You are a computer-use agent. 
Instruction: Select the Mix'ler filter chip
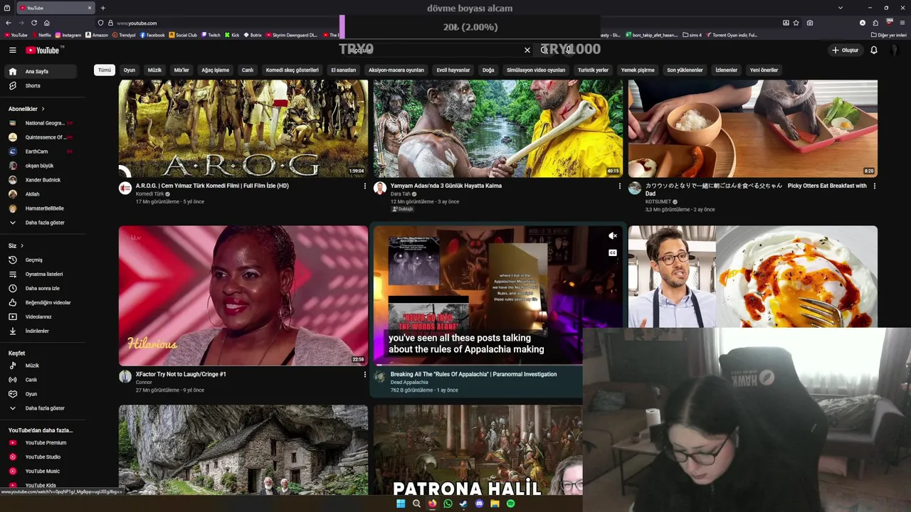pyautogui.click(x=181, y=70)
